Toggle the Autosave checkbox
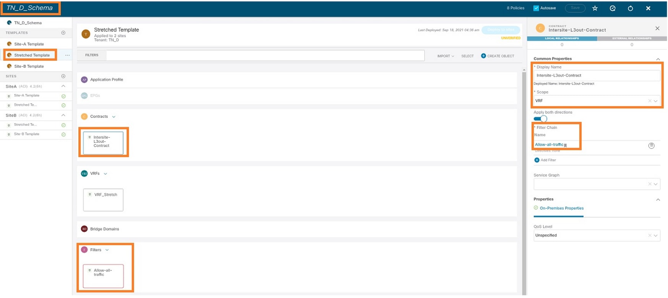 [x=536, y=8]
